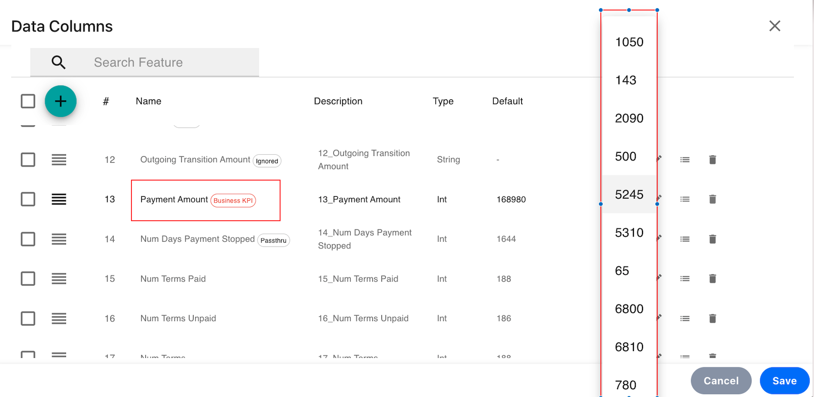
Task: Check the Payment Amount row checkbox
Action: [x=28, y=199]
